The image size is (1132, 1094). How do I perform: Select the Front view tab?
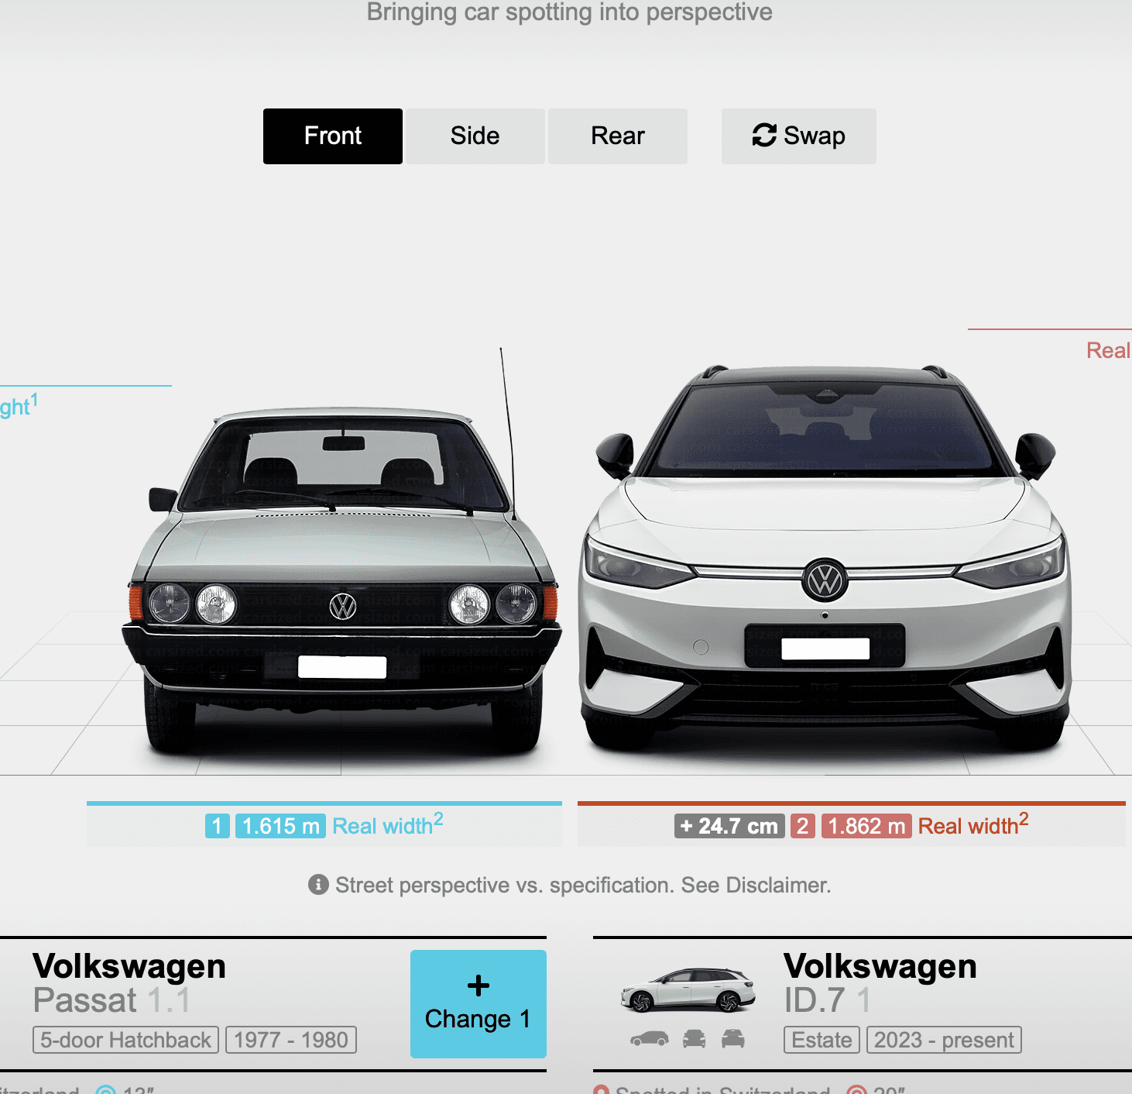pos(333,136)
